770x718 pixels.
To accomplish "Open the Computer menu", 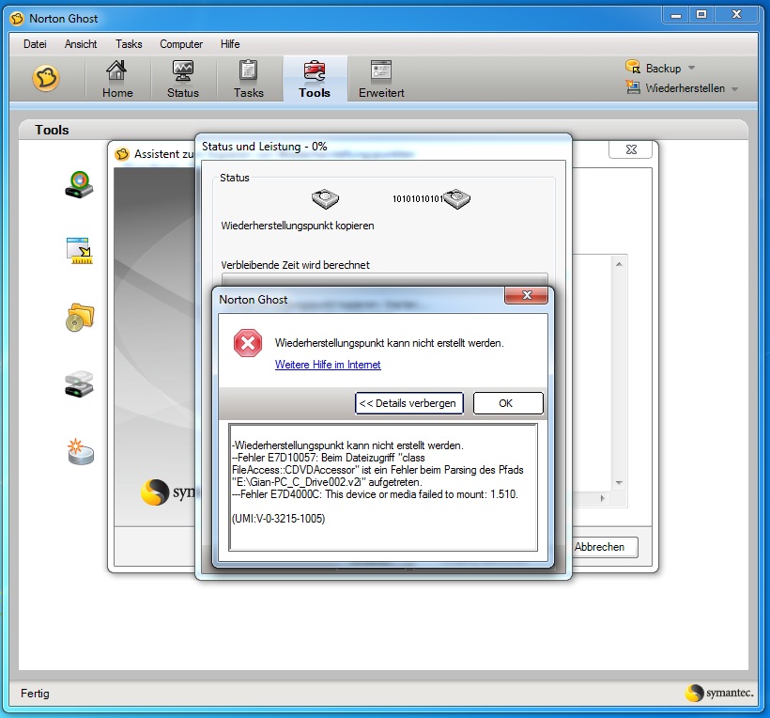I will [181, 44].
